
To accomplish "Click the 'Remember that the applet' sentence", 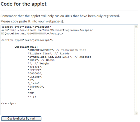I will [60, 16].
